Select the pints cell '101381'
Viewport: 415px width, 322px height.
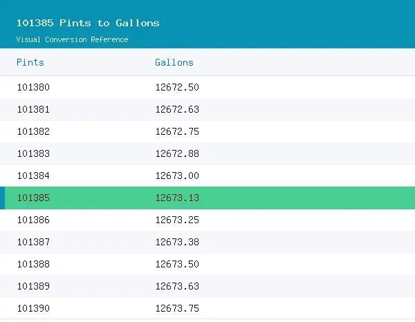pos(33,109)
